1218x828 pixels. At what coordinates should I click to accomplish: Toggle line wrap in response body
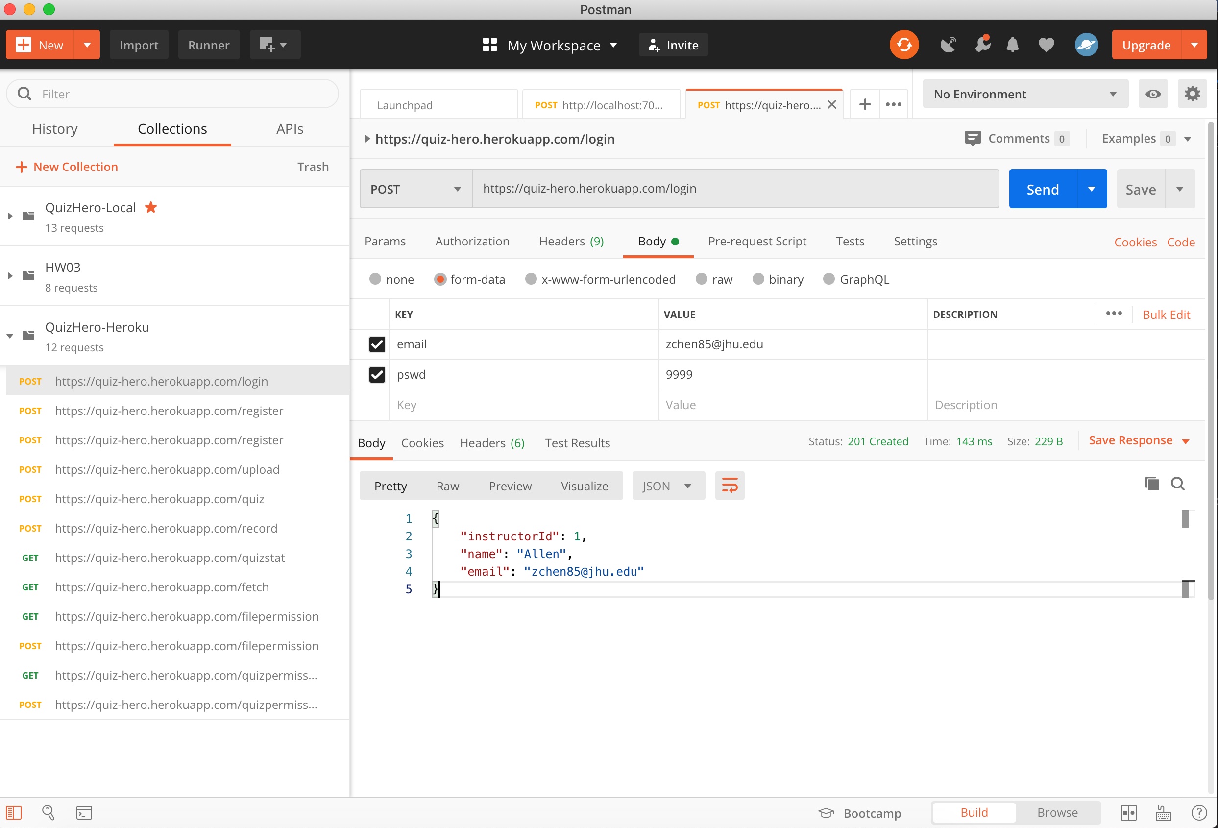click(730, 485)
